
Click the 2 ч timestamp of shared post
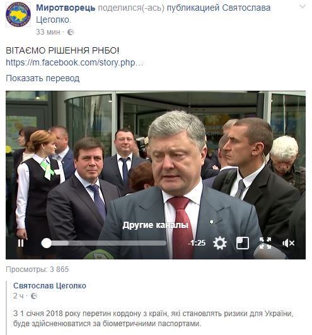tap(18, 296)
